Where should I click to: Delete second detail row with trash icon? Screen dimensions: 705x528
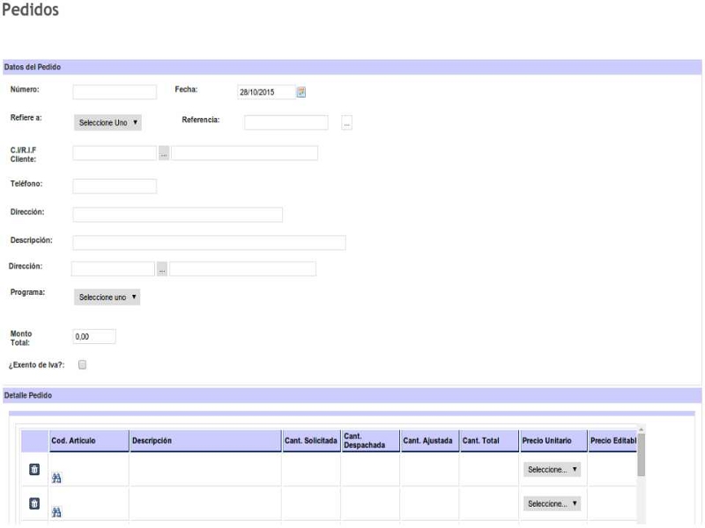click(x=33, y=503)
